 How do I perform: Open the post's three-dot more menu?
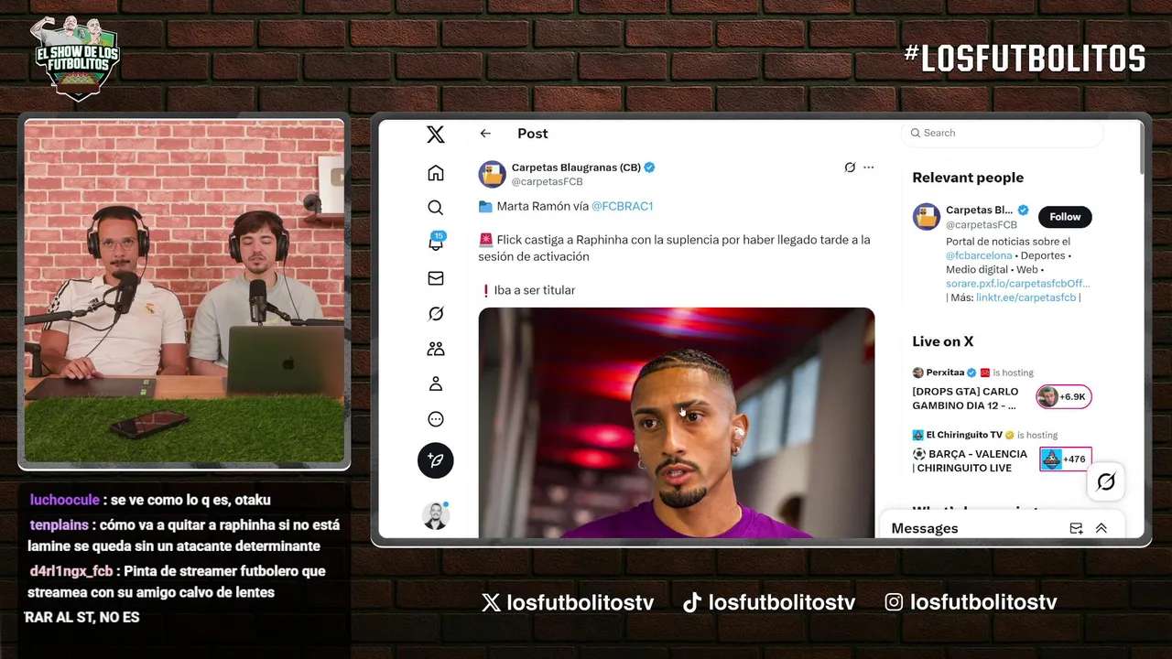pos(869,167)
